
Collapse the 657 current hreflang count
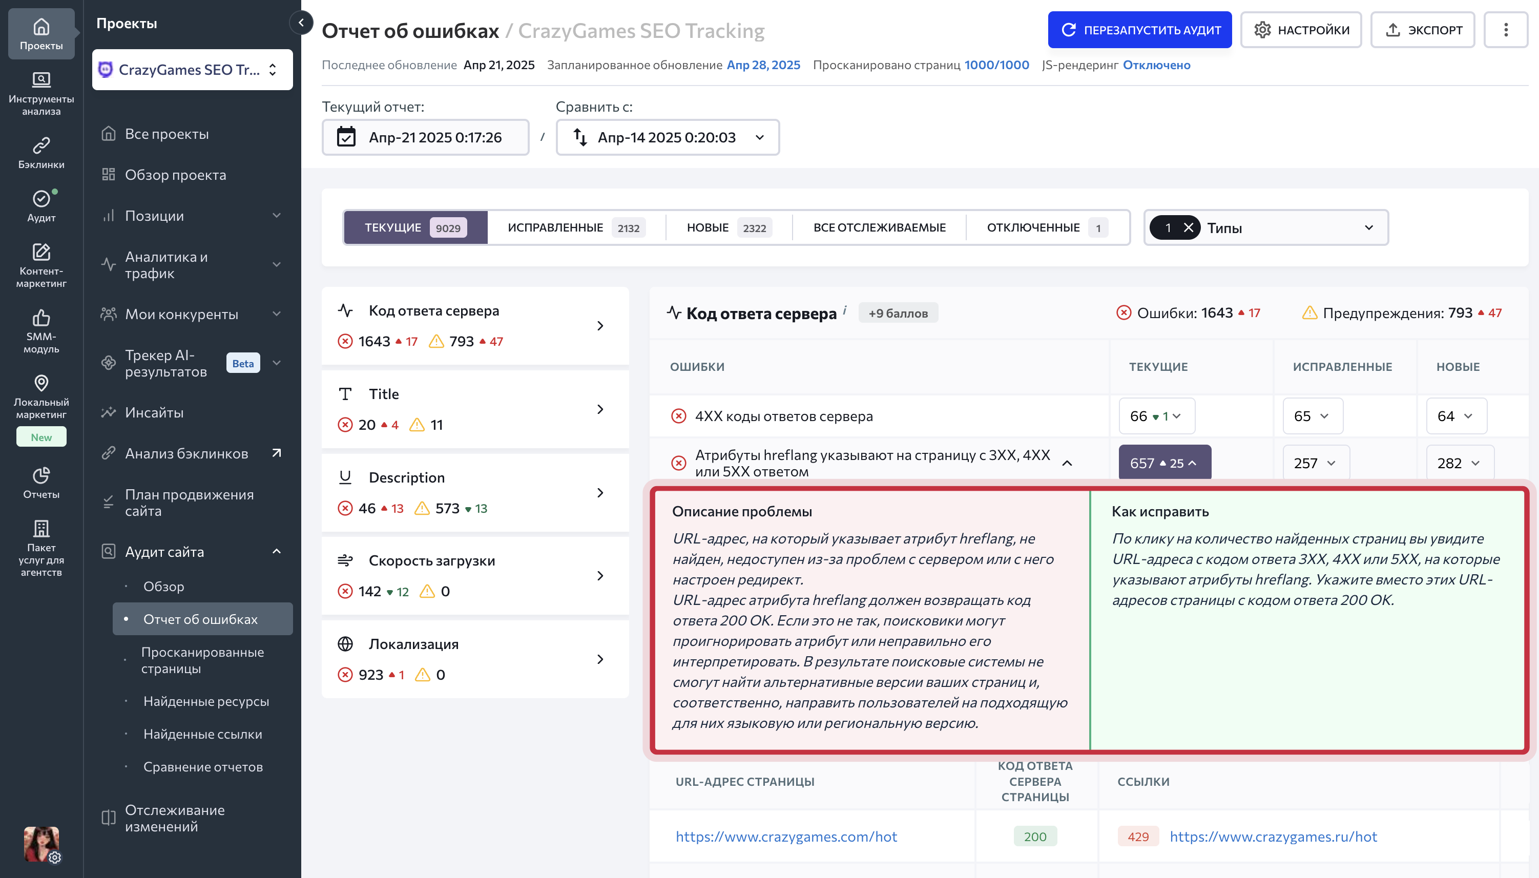pyautogui.click(x=1164, y=463)
